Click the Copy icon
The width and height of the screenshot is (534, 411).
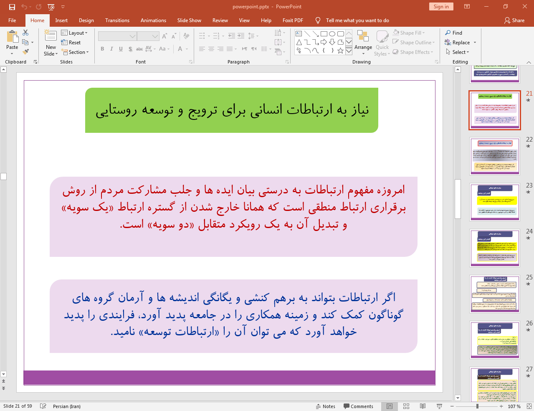pos(25,42)
